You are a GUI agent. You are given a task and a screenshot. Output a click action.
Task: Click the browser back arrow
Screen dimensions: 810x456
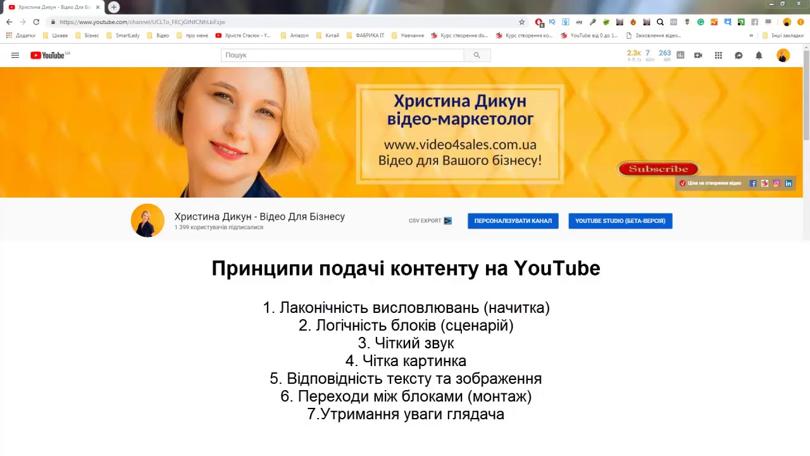tap(9, 22)
